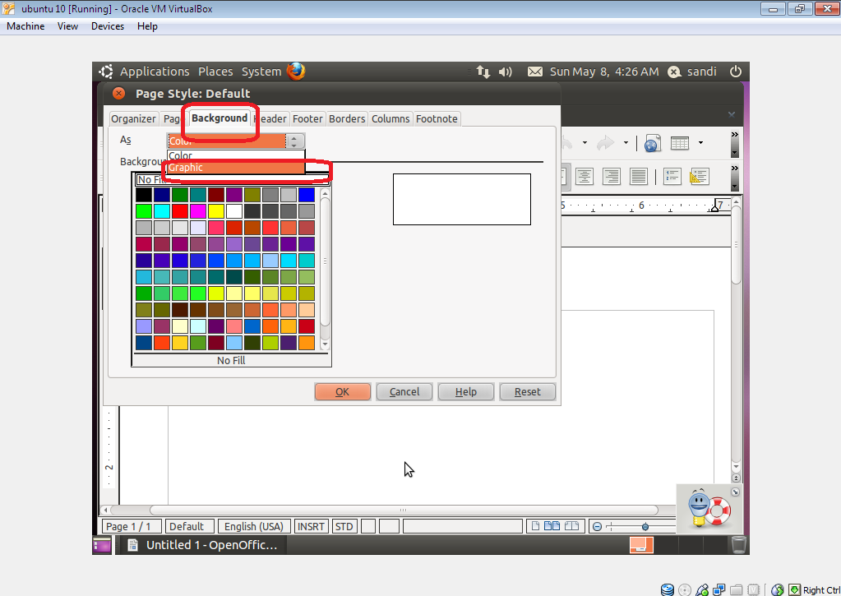Click VirtualBox mouse integration globe icon
Viewport: 841px width, 596px height.
[778, 589]
